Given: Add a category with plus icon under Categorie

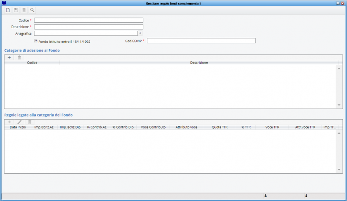Looking at the screenshot, I should (x=9, y=58).
